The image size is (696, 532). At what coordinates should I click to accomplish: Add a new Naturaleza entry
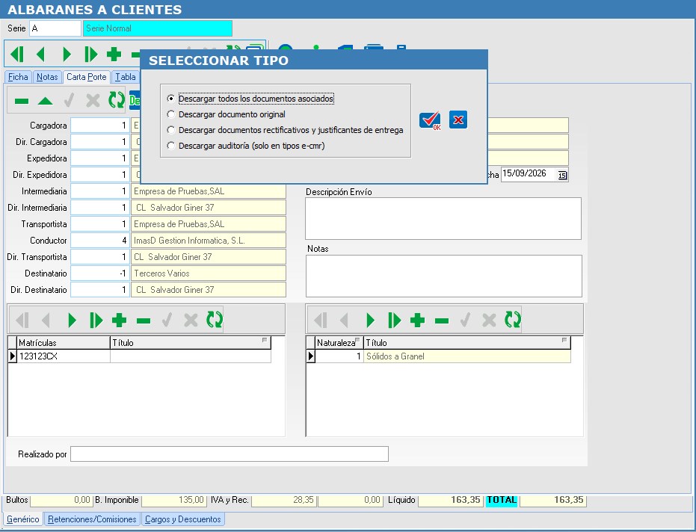click(418, 320)
